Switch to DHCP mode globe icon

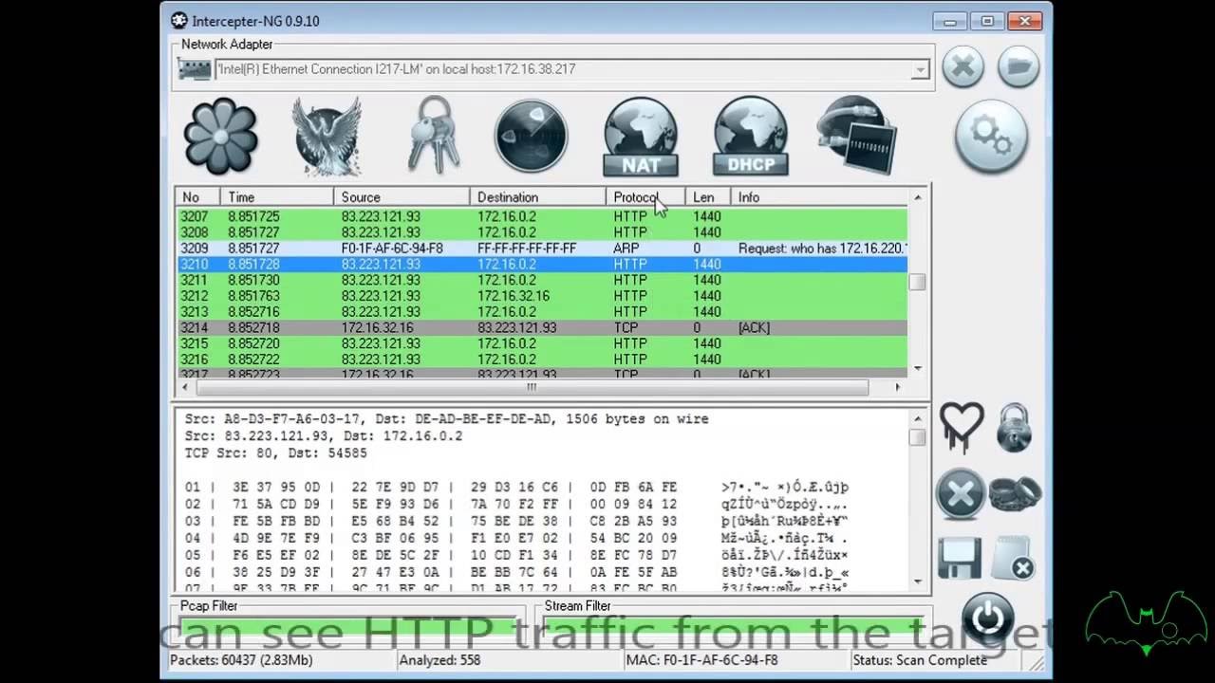(751, 137)
